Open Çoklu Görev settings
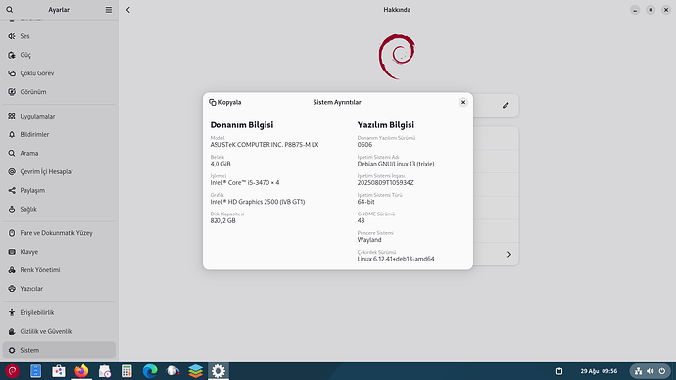676x380 pixels. [59, 73]
